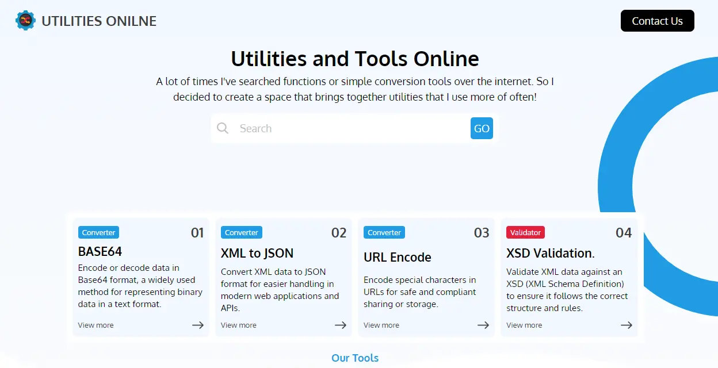Click the BASE64 description paragraph

point(140,286)
